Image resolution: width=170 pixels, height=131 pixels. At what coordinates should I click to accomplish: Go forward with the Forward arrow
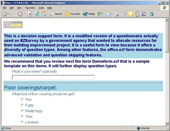(x=20, y=14)
